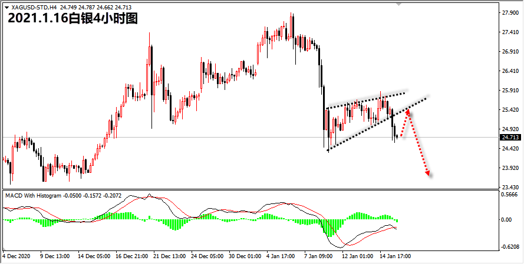Click the 14 Jan 17:00 time label
524x264 pixels.
pos(396,256)
